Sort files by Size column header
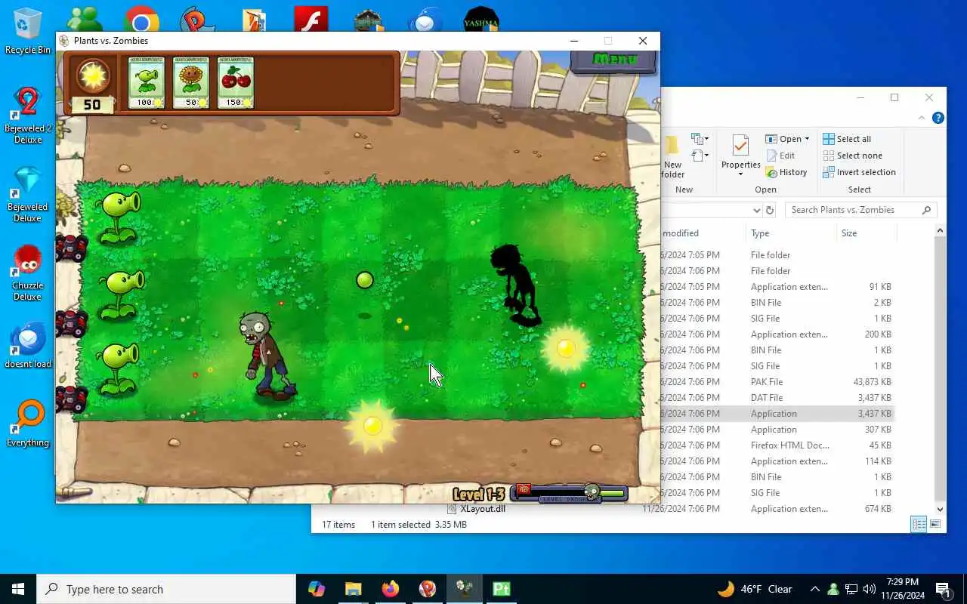The width and height of the screenshot is (967, 604). point(865,233)
